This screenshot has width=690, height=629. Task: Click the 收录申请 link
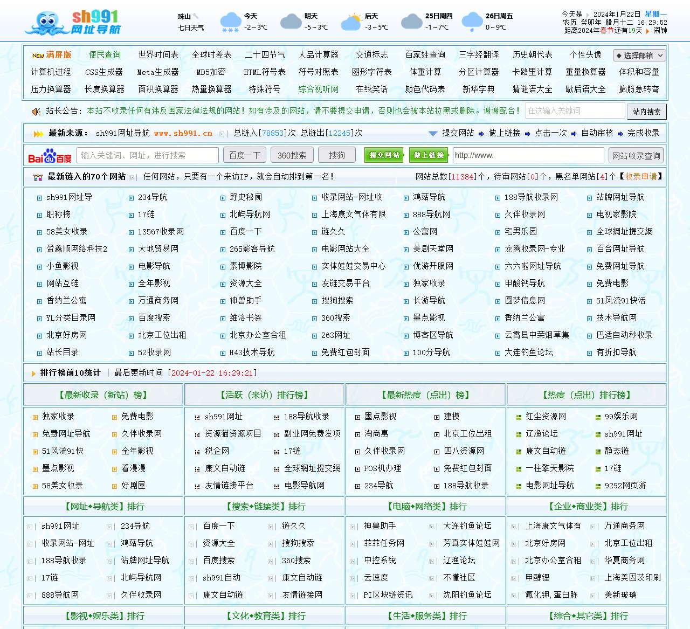(x=641, y=176)
